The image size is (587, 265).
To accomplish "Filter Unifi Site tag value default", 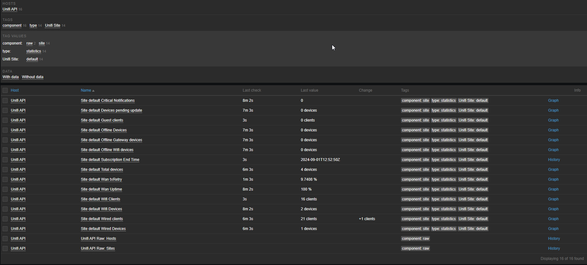I will tap(32, 59).
